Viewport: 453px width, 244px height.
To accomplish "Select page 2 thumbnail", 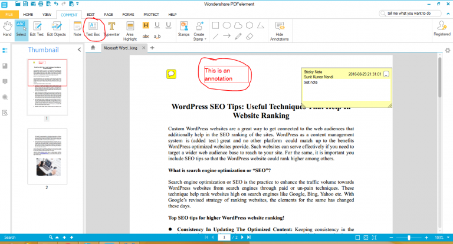I will [47, 156].
